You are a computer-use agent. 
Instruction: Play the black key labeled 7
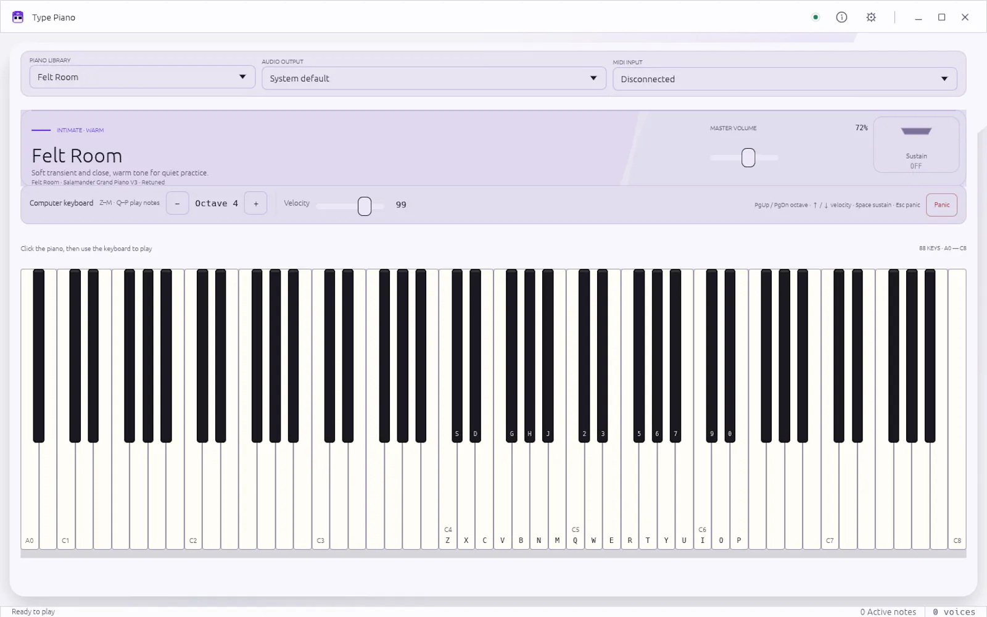pyautogui.click(x=675, y=356)
